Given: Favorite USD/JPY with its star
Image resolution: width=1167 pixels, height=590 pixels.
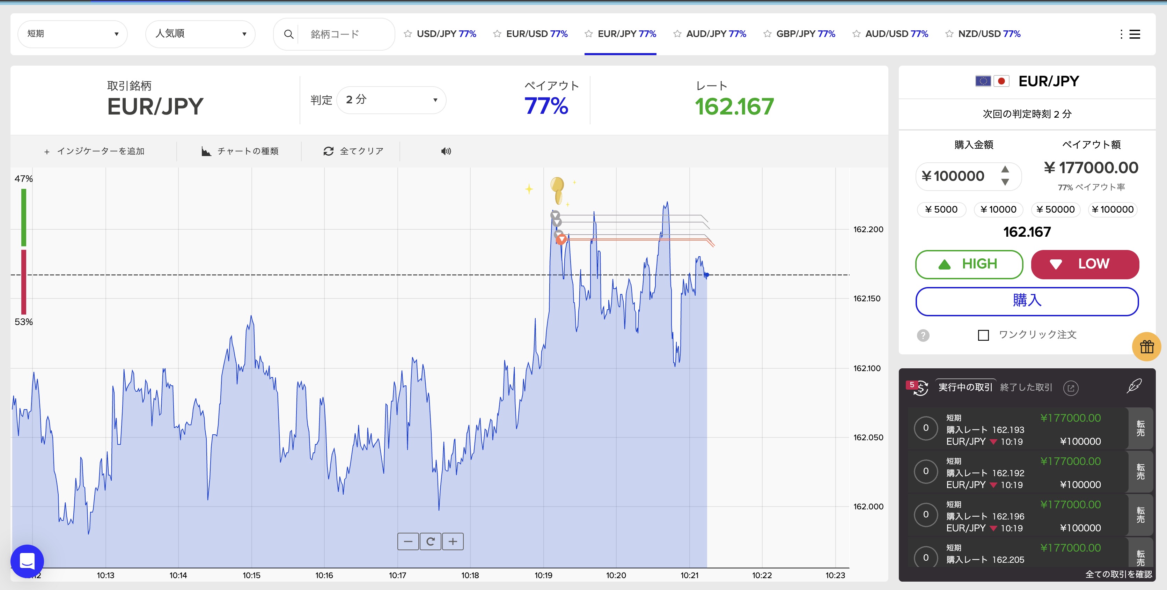Looking at the screenshot, I should (408, 34).
